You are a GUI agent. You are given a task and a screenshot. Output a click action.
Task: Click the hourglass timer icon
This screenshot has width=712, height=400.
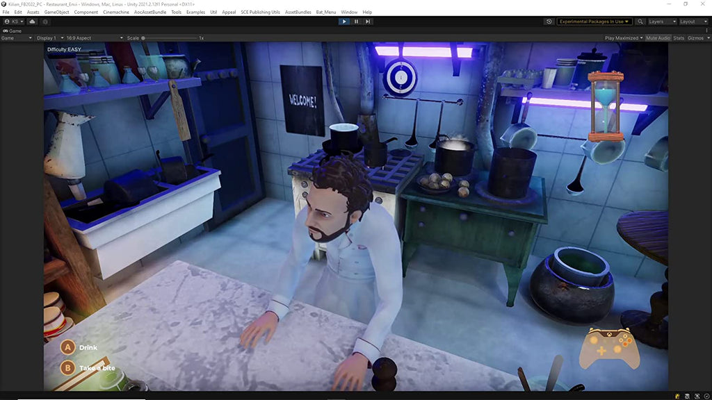point(605,106)
